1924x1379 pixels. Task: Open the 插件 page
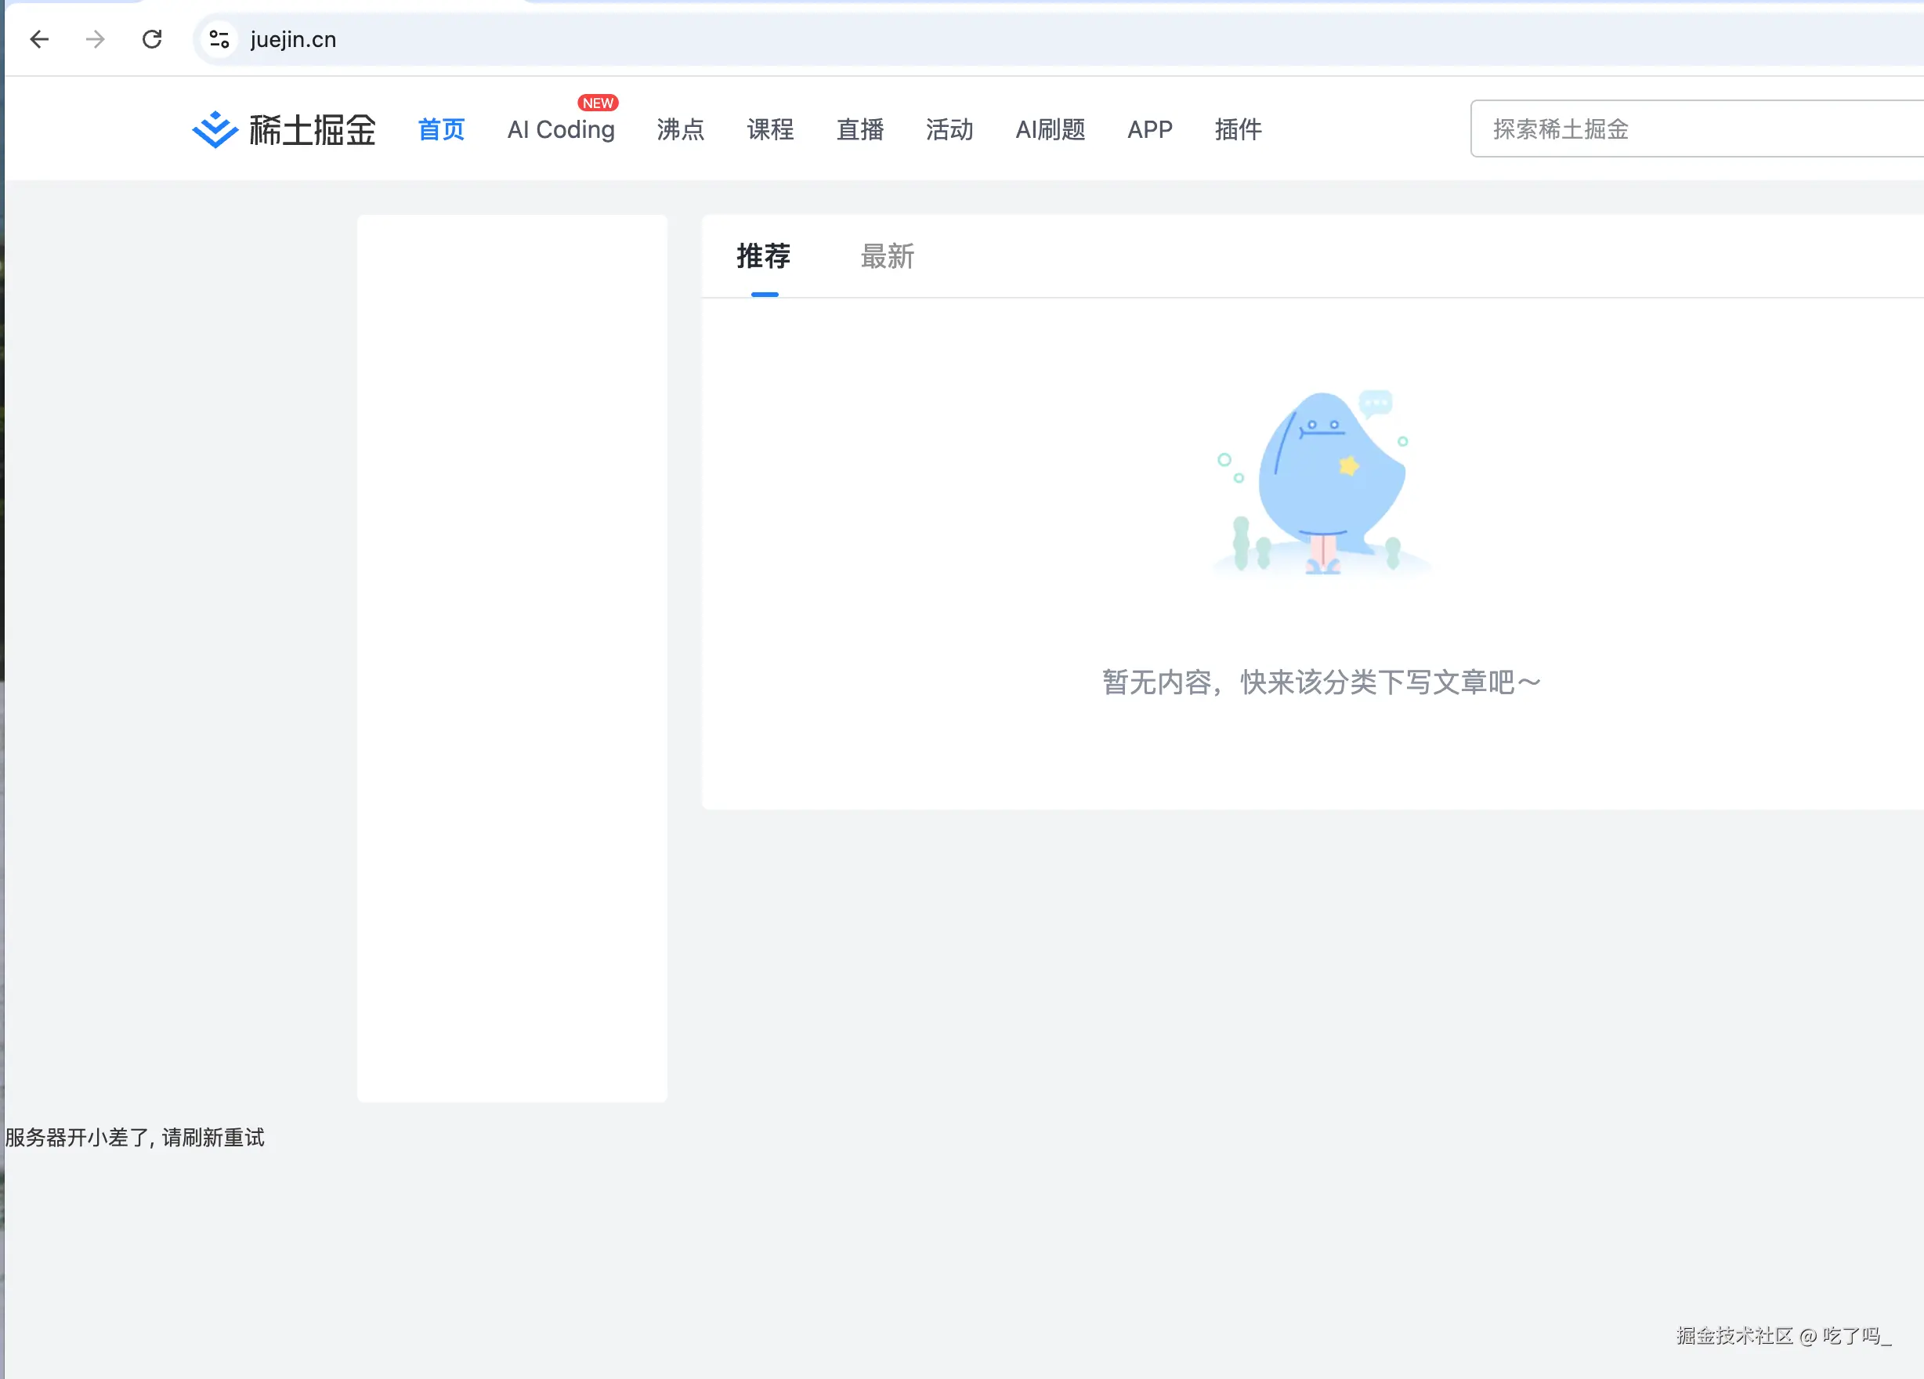tap(1238, 130)
